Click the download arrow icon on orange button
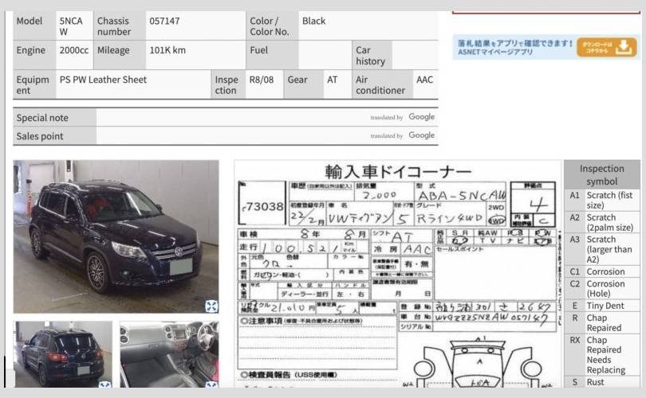Viewport: 646px width, 398px height. click(624, 47)
